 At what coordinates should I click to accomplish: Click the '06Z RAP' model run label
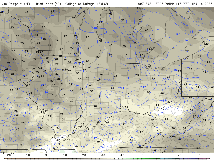coord(145,4)
